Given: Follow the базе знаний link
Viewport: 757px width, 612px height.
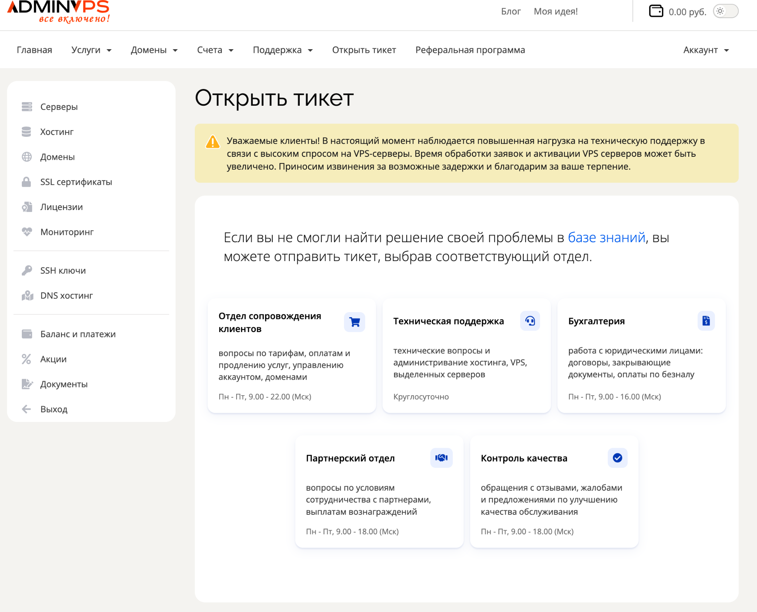Looking at the screenshot, I should [x=606, y=237].
